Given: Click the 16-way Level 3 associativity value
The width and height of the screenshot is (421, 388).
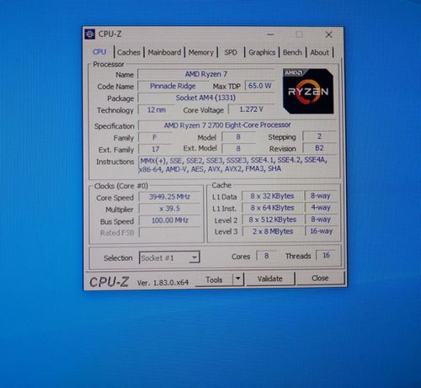Looking at the screenshot, I should tap(321, 231).
